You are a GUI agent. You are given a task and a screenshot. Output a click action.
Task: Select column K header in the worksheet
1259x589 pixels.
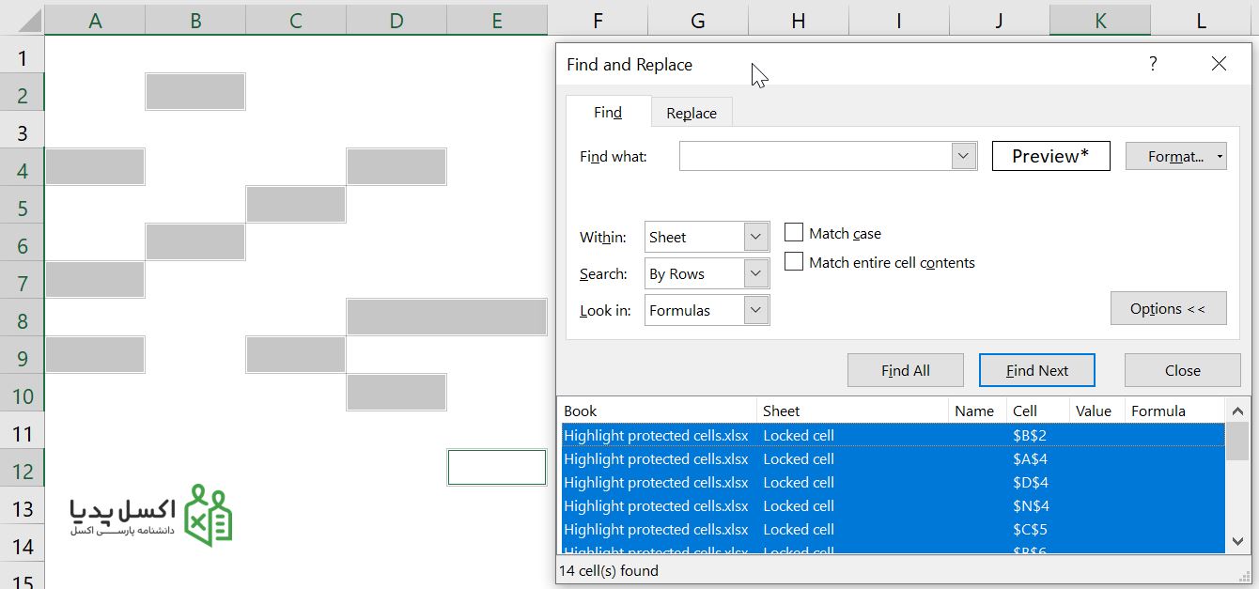click(x=1100, y=20)
